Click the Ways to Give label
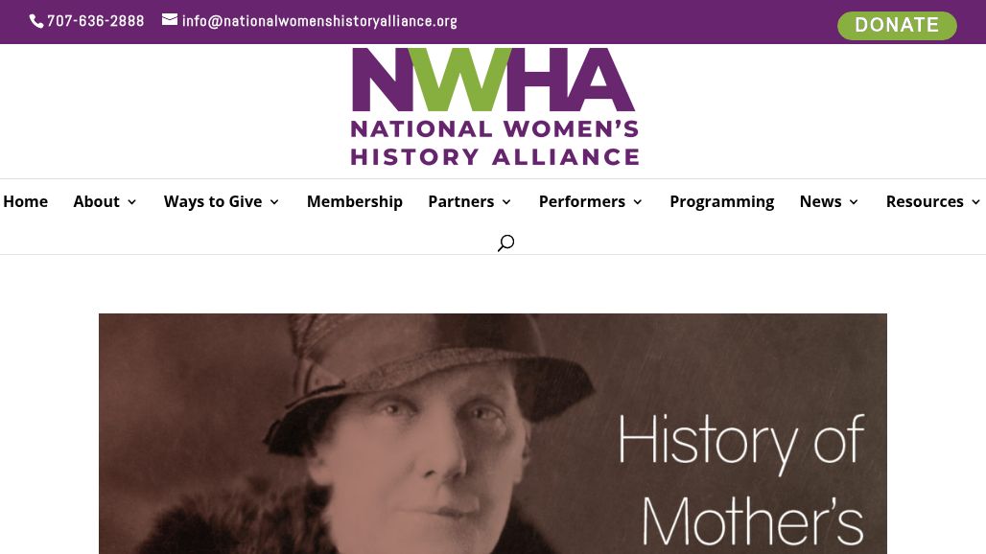 tap(212, 201)
